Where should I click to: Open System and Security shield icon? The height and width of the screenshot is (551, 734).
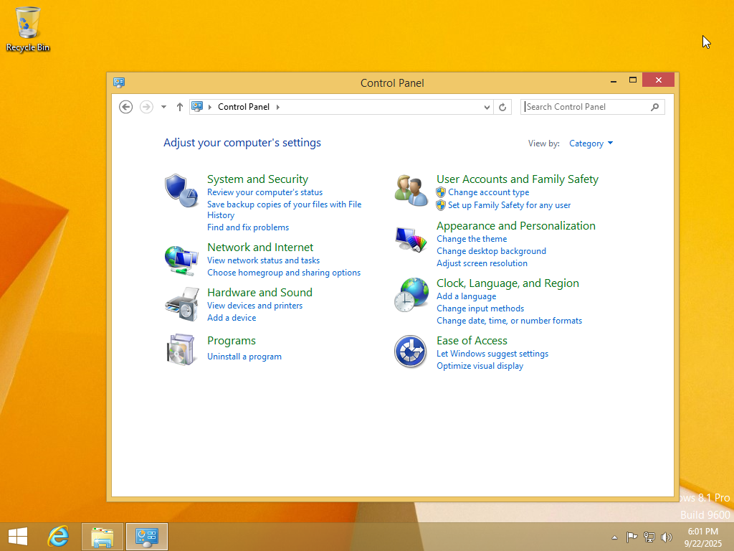181,190
